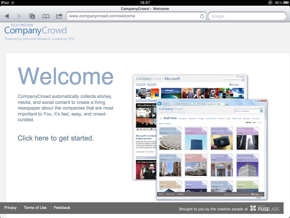Open the tabs switcher showing 5 pages
Image resolution: width=290 pixels, height=218 pixels.
click(32, 16)
